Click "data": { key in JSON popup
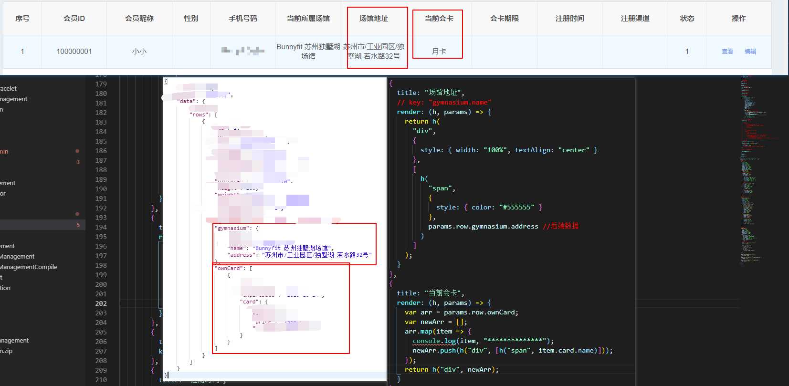 click(191, 102)
